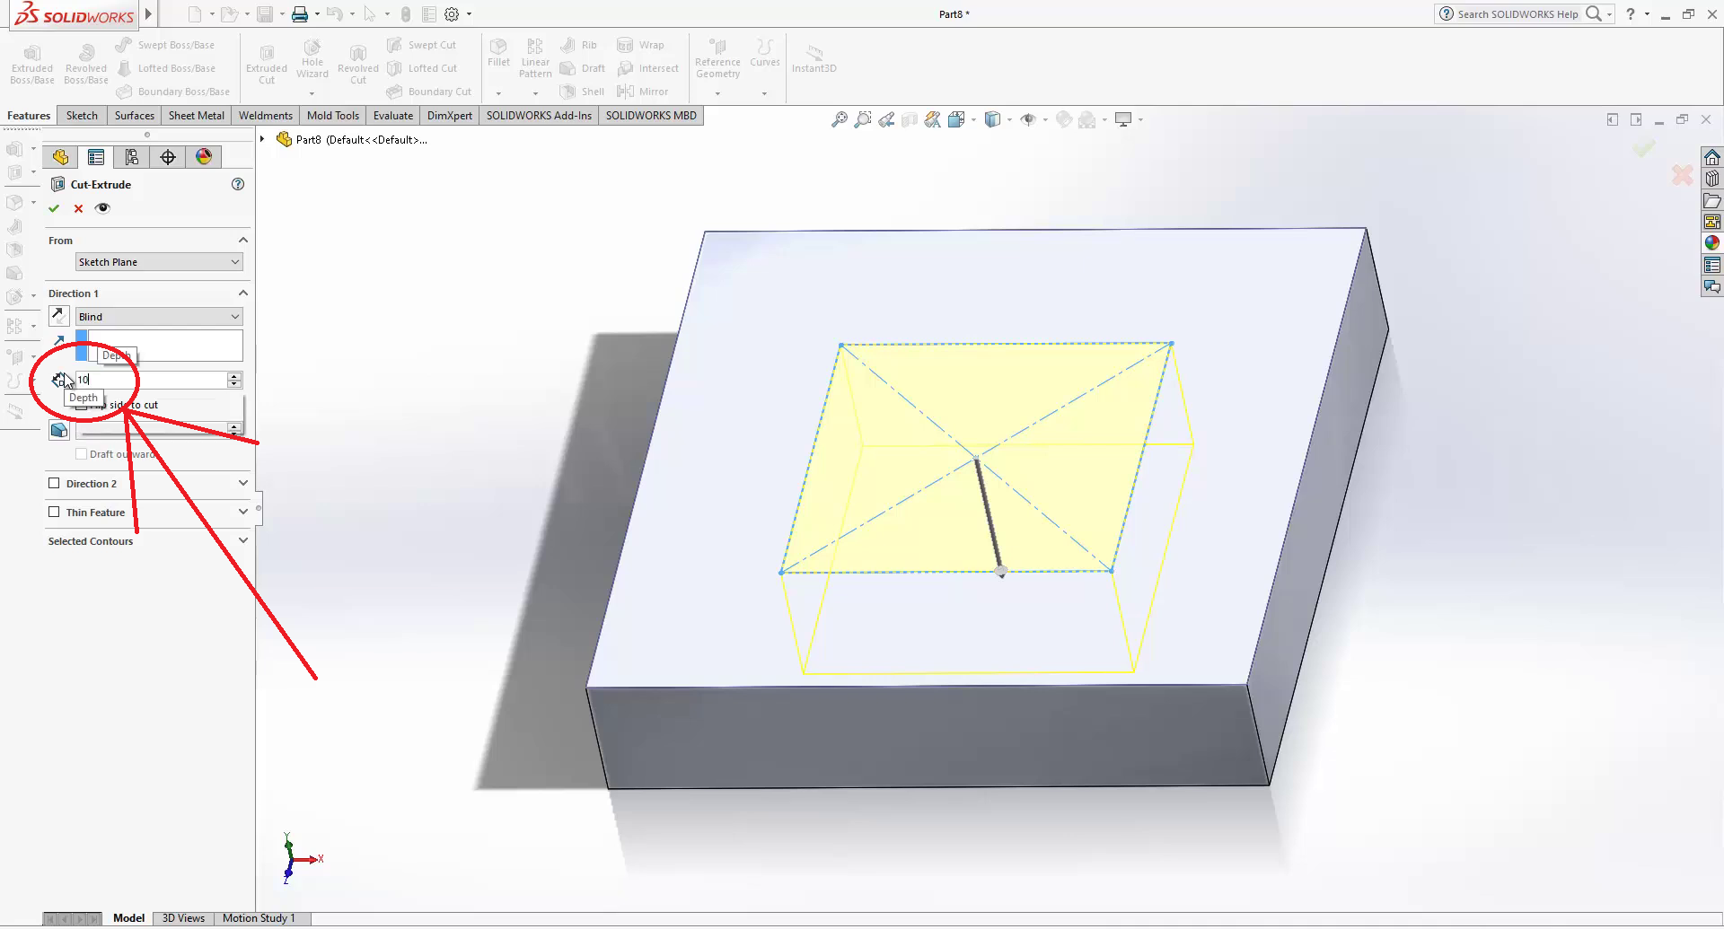Switch to the Sketch tab
Viewport: 1724px width, 929px height.
click(x=82, y=116)
